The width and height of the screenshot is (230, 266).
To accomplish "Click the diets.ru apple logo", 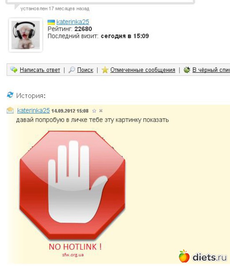I will (x=184, y=256).
